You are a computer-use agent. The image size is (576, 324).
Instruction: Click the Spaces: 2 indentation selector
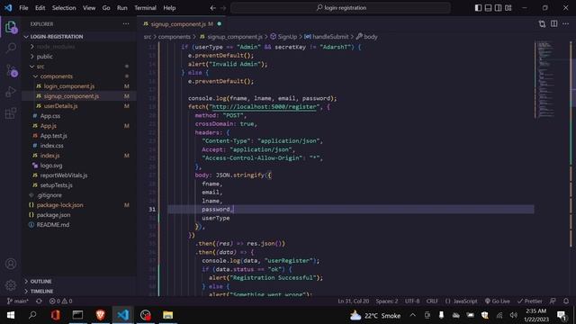point(387,301)
